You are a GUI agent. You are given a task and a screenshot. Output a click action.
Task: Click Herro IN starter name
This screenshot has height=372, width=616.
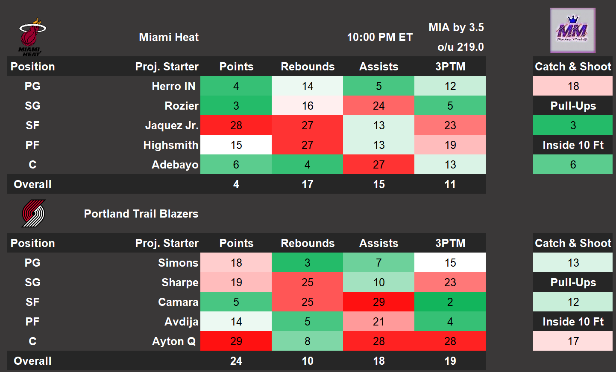click(x=173, y=86)
